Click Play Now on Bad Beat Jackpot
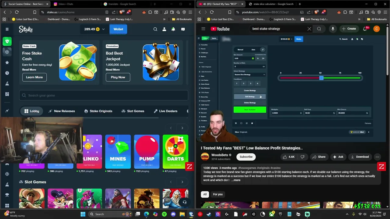The width and height of the screenshot is (390, 219). (x=118, y=77)
